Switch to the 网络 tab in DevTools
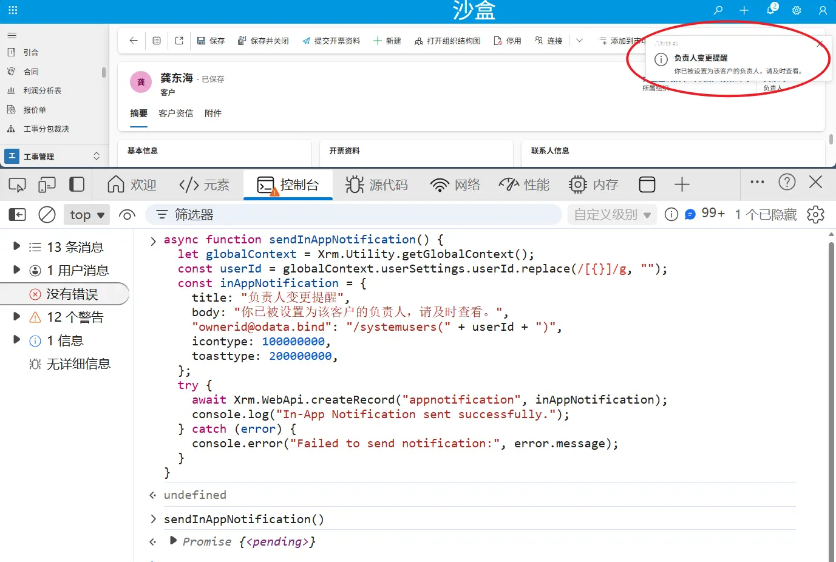 pyautogui.click(x=455, y=184)
